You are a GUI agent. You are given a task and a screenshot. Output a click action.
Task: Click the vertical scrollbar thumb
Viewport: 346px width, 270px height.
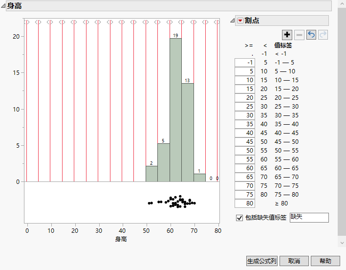coord(342,121)
